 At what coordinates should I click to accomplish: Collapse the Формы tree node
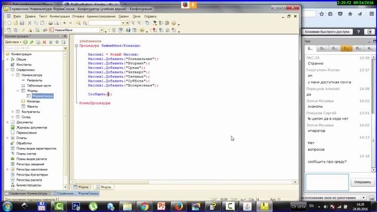(x=18, y=91)
